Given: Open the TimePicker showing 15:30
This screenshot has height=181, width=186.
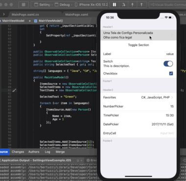Looking at the screenshot, I should (x=139, y=115).
